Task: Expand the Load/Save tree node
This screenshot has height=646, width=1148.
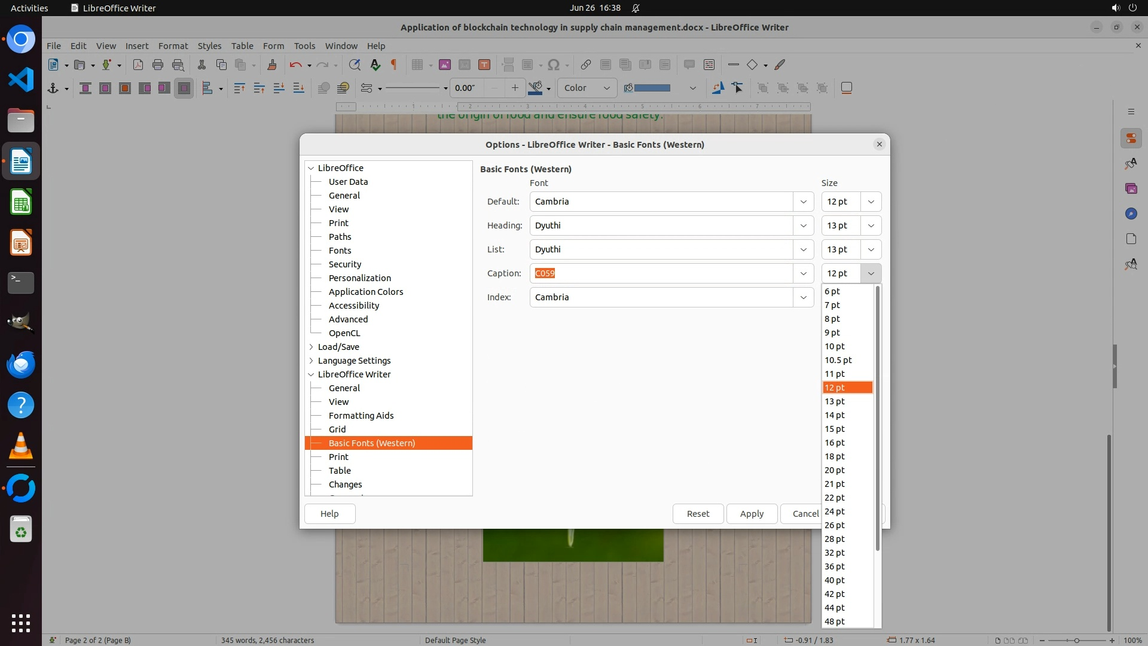Action: pos(311,347)
